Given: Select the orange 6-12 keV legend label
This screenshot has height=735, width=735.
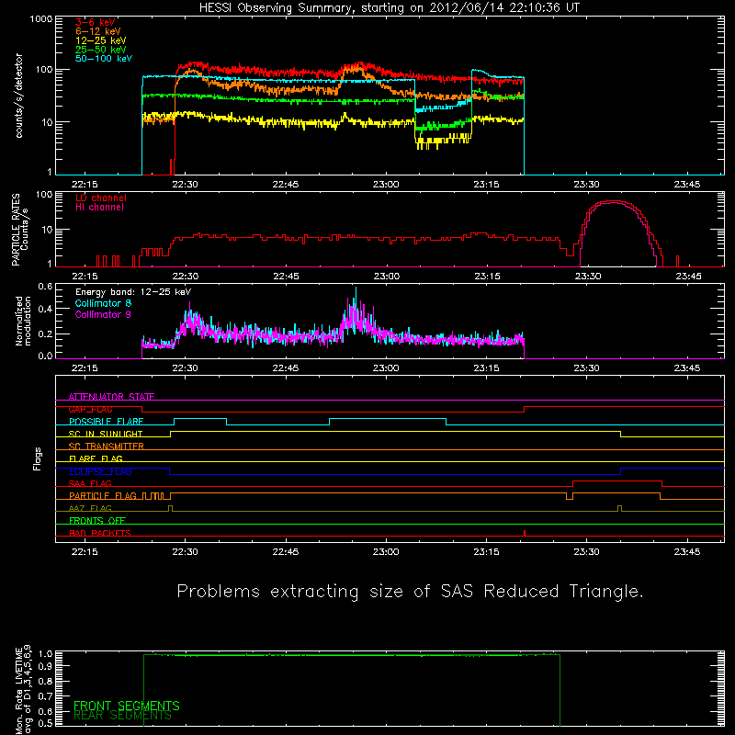Looking at the screenshot, I should pyautogui.click(x=98, y=31).
